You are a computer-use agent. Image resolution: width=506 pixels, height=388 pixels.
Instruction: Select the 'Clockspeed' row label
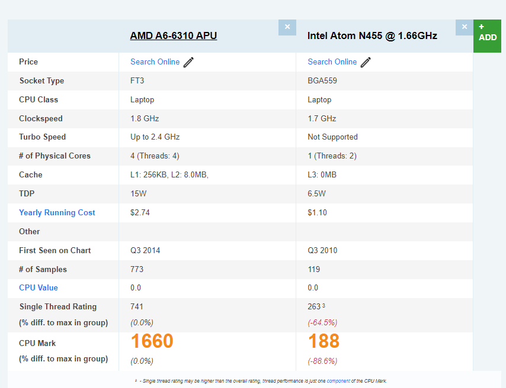tap(41, 119)
